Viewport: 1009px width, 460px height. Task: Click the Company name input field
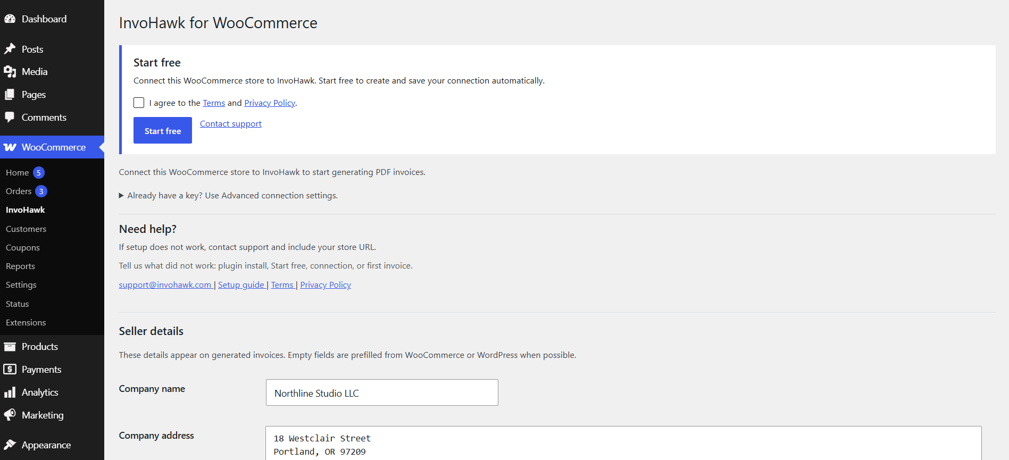coord(382,392)
